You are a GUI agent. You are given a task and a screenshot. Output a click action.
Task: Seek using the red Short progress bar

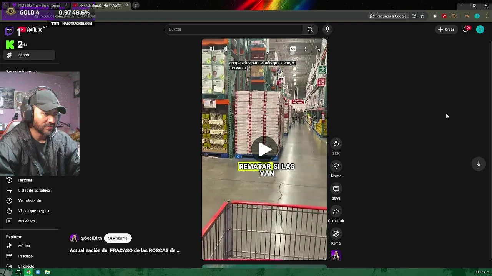click(264, 260)
